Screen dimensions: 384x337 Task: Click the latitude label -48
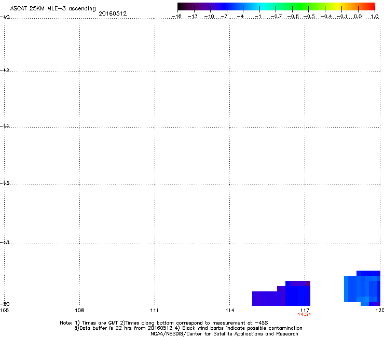pos(5,242)
